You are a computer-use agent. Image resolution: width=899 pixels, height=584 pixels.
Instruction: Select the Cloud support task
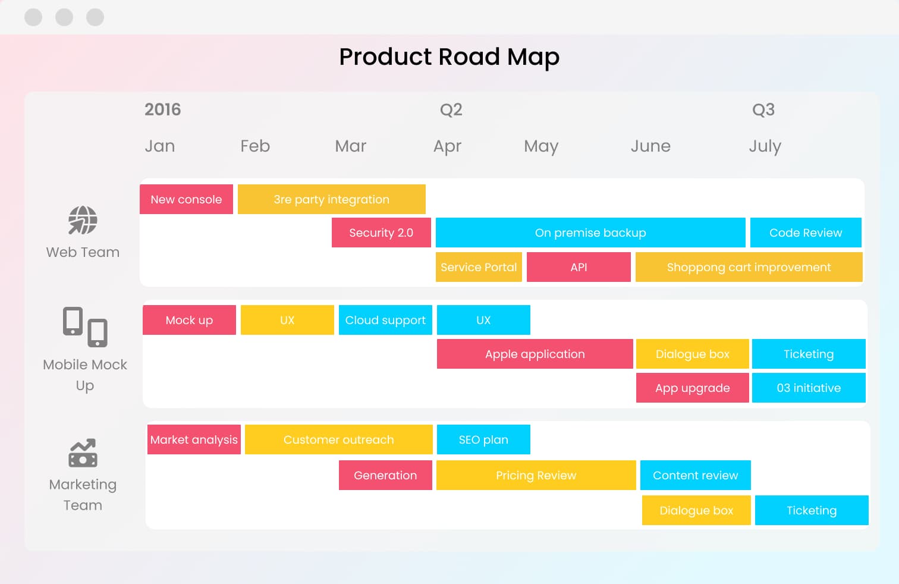385,320
